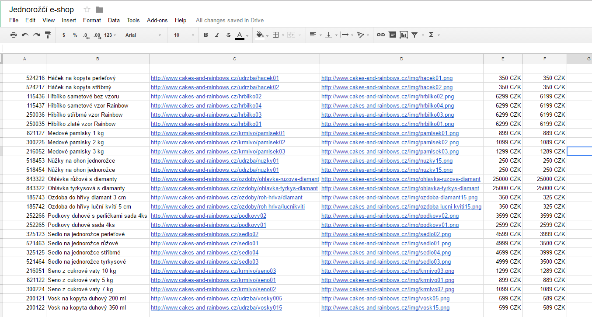Toggle italic formatting
The image size is (592, 317).
click(x=217, y=35)
